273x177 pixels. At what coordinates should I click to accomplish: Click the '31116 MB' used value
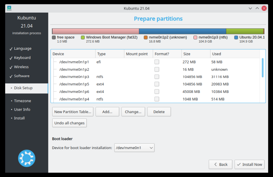tap(220, 77)
